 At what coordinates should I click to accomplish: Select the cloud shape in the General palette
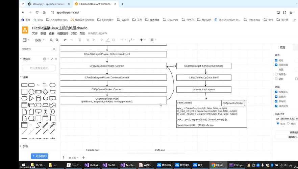[x=45, y=98]
